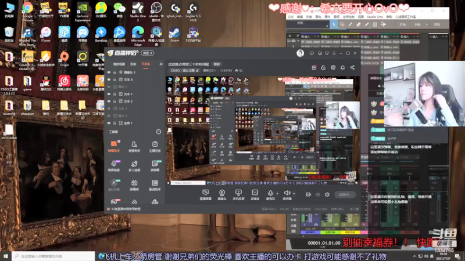Open the notification bell icon

[342, 67]
